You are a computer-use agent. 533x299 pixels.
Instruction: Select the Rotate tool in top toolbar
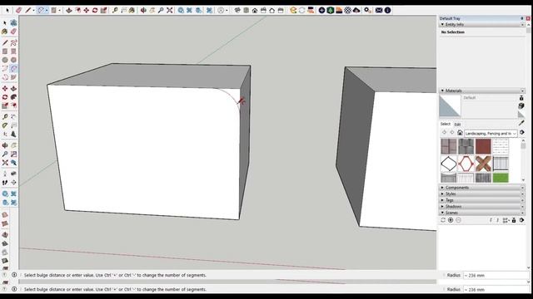[95, 11]
